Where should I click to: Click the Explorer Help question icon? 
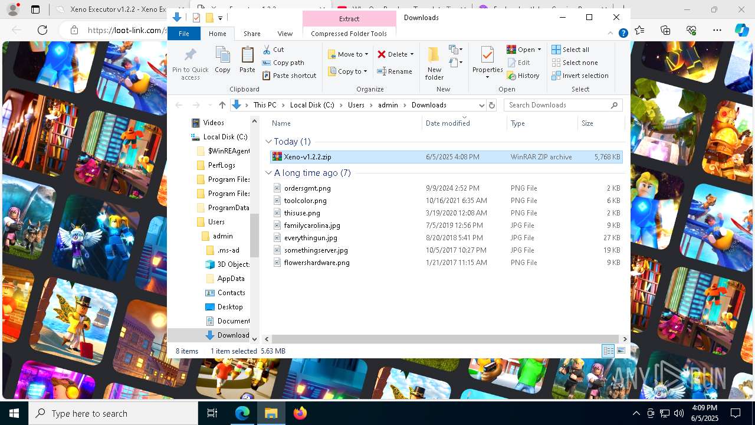(x=623, y=34)
